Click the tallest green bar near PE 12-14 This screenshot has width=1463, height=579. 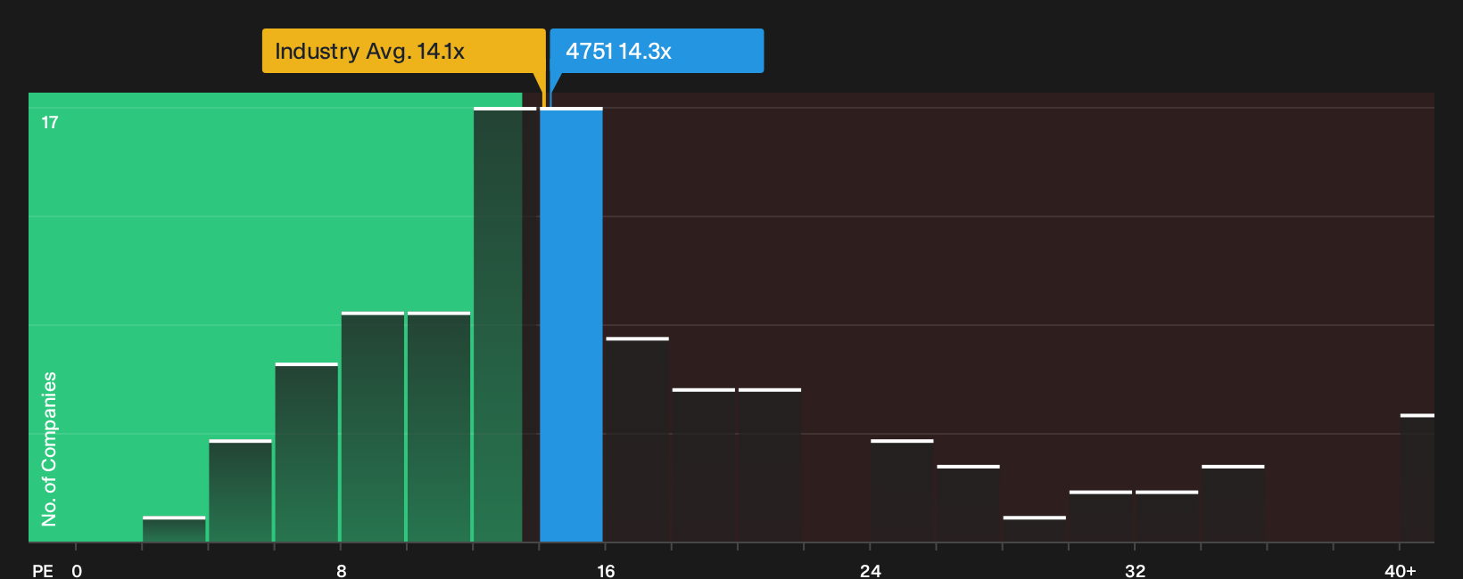(x=505, y=324)
